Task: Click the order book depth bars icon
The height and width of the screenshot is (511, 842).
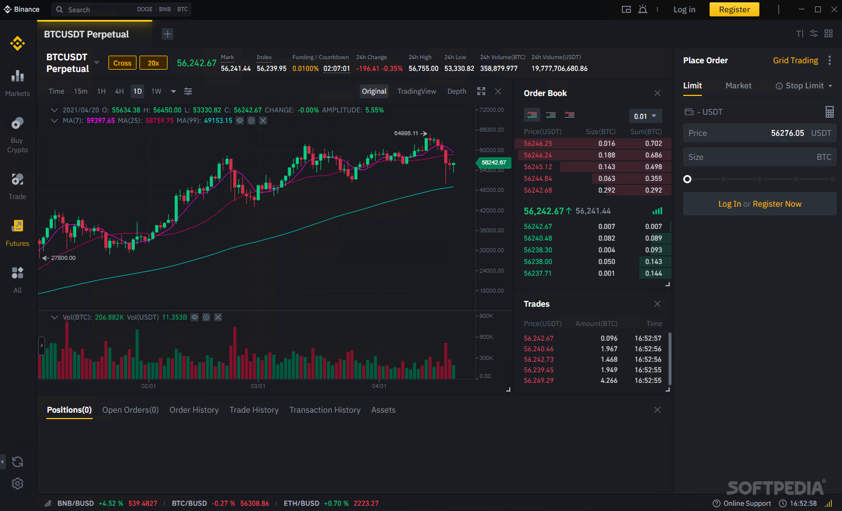Action: click(x=657, y=211)
